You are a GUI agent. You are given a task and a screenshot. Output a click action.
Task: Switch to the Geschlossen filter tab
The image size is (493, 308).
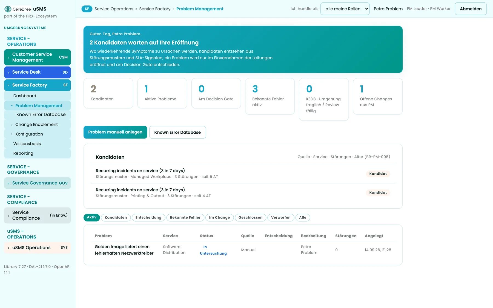(x=250, y=218)
